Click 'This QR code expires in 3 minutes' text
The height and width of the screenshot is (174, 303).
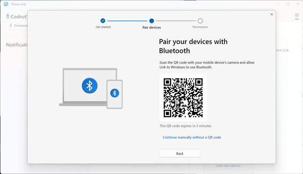(x=185, y=126)
